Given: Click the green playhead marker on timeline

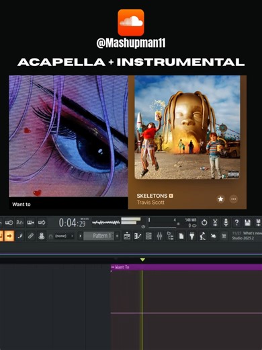Looking at the screenshot, I should 142,260.
